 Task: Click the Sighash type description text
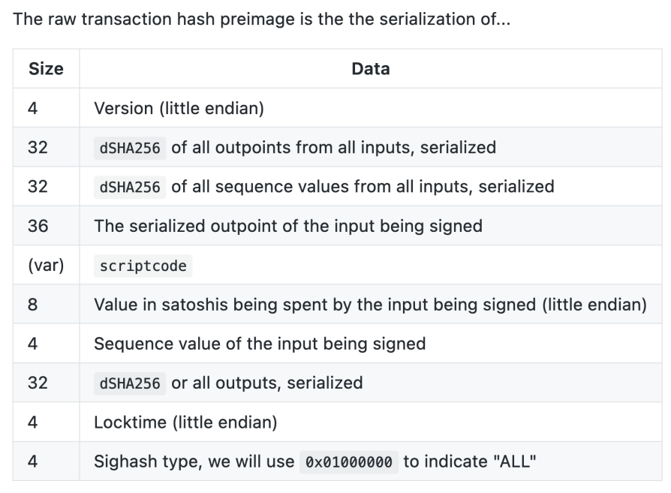[194, 461]
